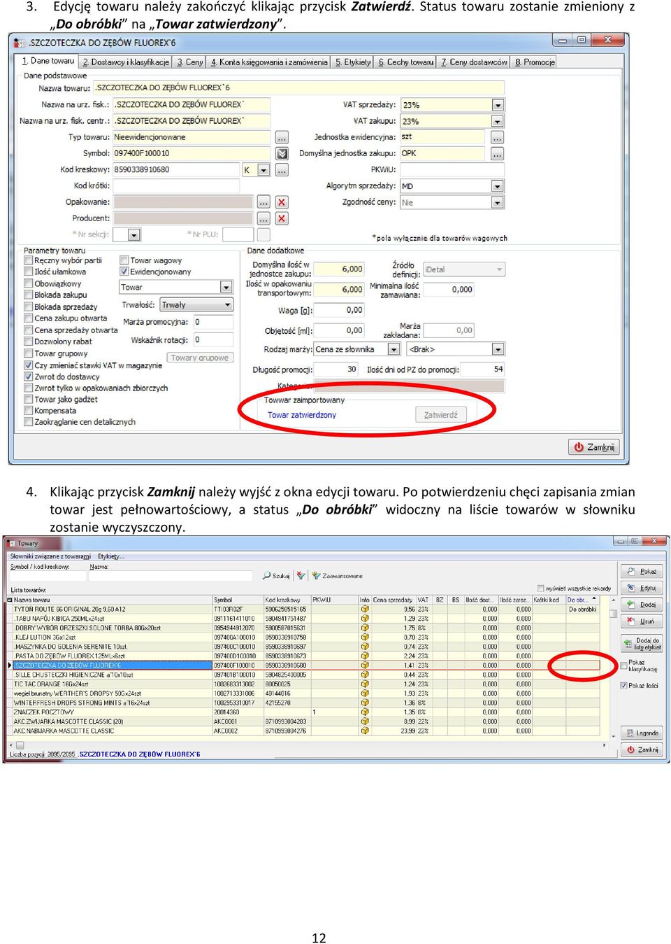
Task: Open VAT zakupu dropdown
Action: coord(498,121)
